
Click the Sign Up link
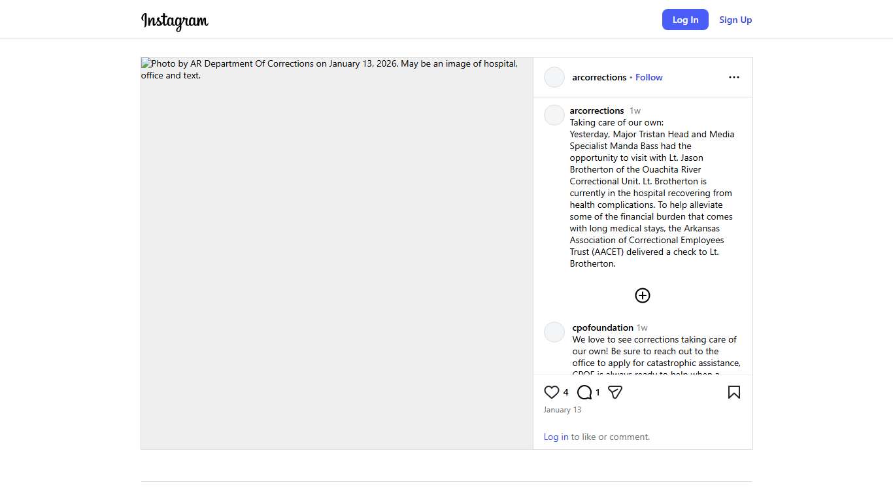735,20
